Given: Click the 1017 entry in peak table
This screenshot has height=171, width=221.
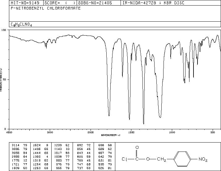Looking at the screenshot, I should (x=58, y=153).
